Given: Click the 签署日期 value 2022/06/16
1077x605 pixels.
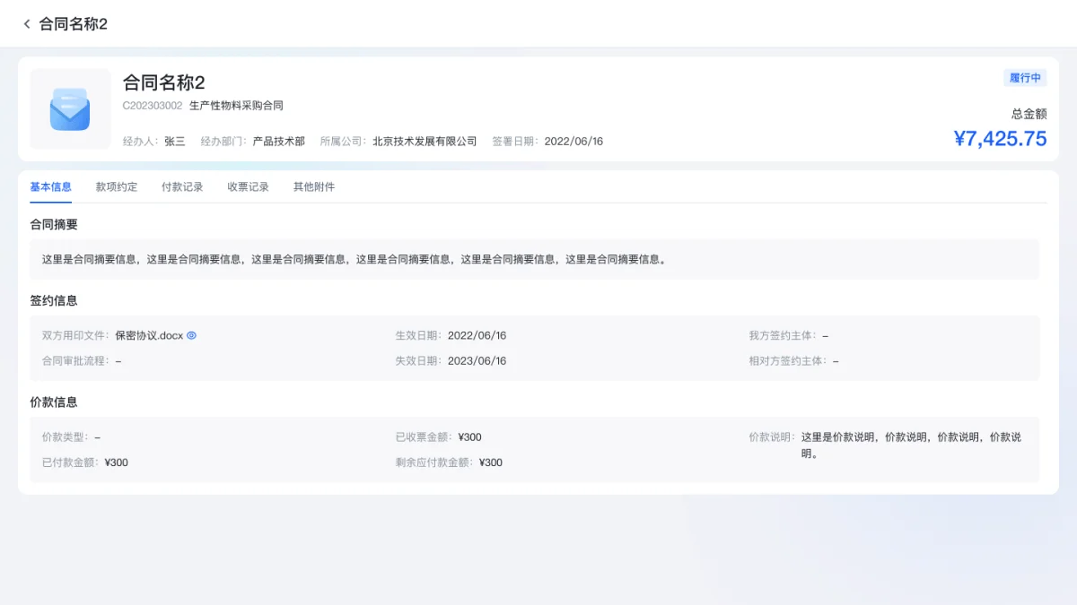Looking at the screenshot, I should tap(574, 142).
